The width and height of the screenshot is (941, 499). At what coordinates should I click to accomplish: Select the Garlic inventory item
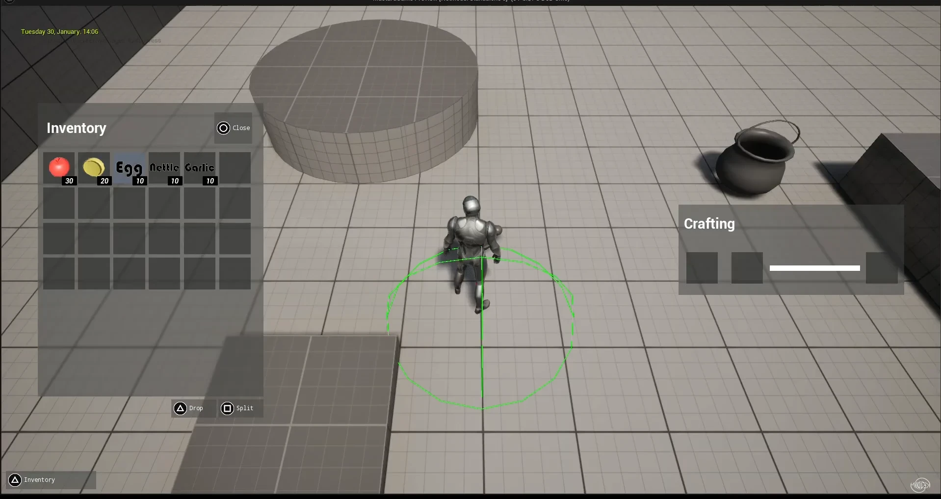pyautogui.click(x=200, y=168)
